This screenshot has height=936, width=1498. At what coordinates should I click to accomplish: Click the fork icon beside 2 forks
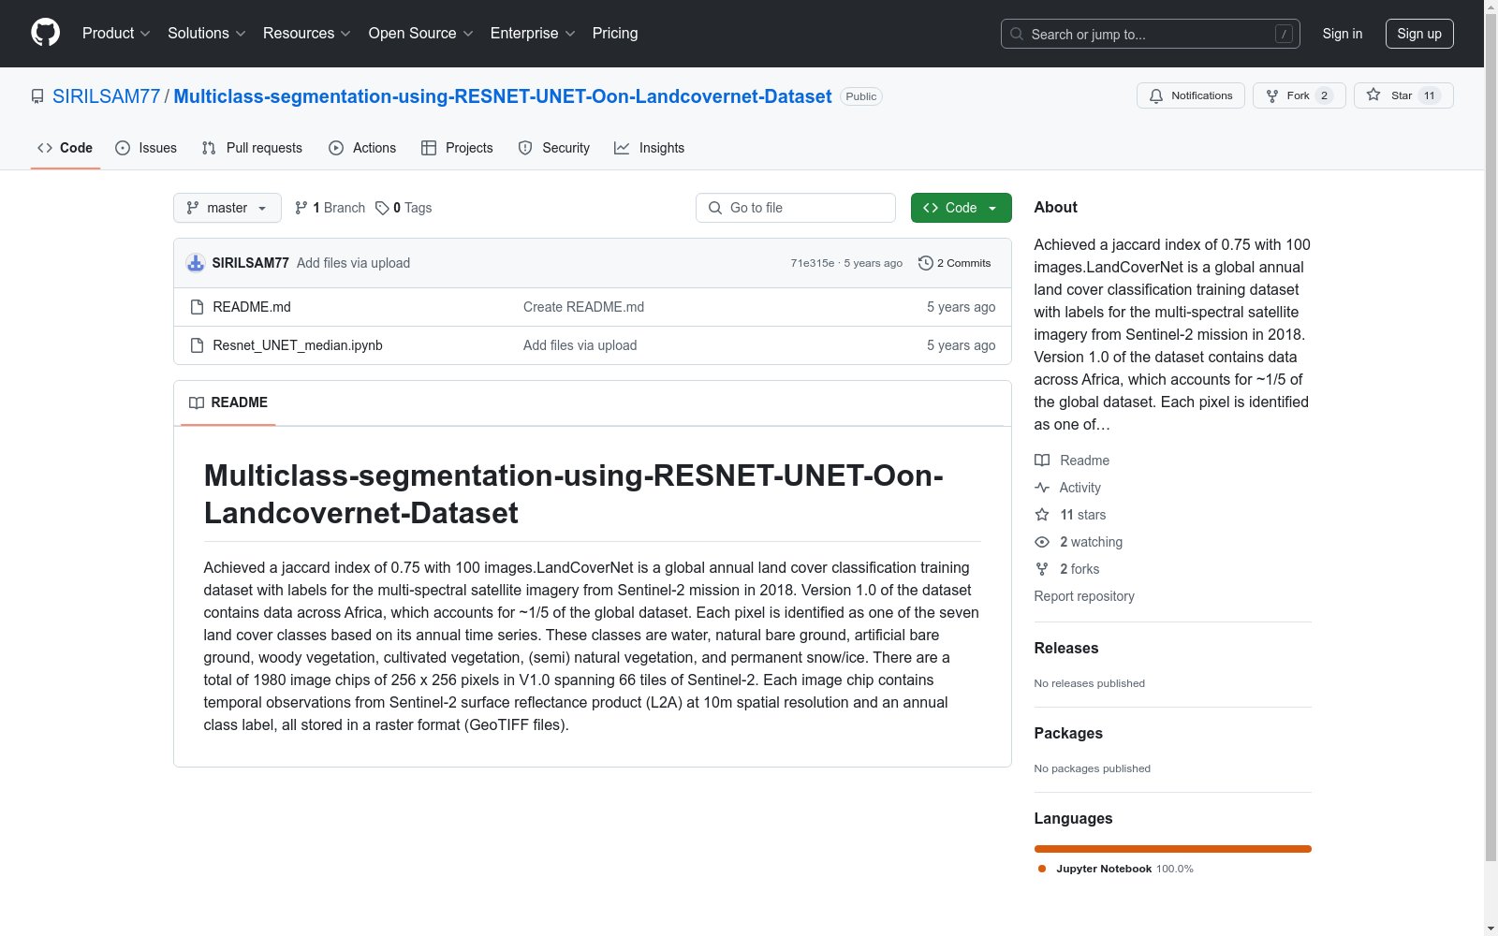1042,569
